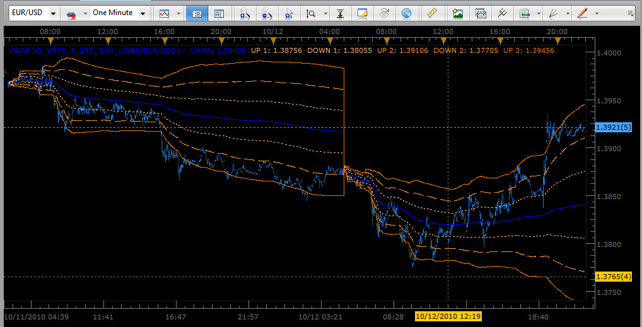The height and width of the screenshot is (327, 642).
Task: Click the UP 1: 1.38756 value
Action: click(x=276, y=51)
